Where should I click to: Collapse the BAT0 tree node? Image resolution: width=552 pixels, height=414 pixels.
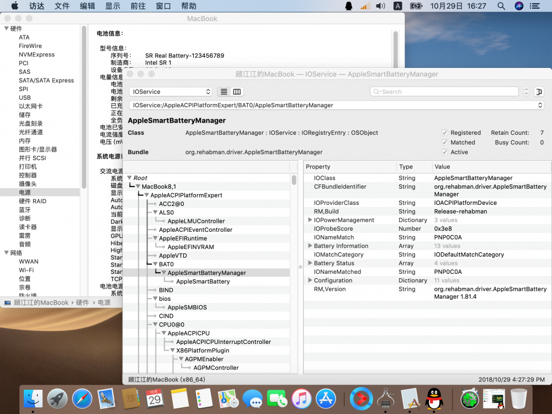[155, 264]
